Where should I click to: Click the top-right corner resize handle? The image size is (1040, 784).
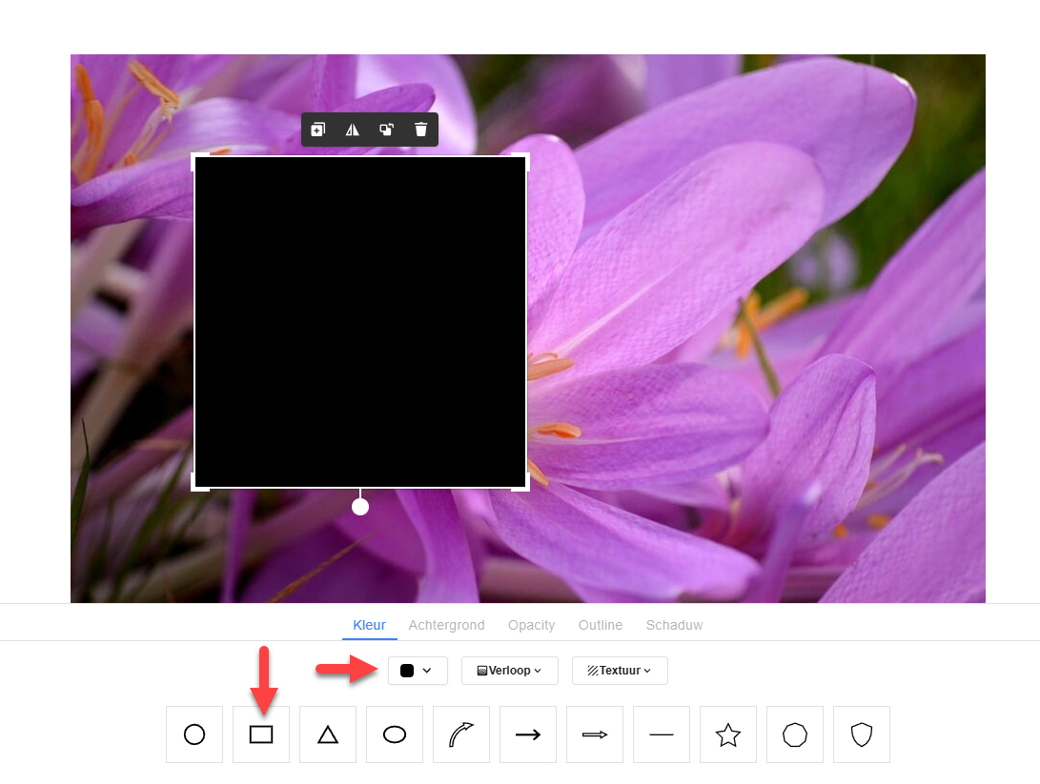pyautogui.click(x=525, y=157)
